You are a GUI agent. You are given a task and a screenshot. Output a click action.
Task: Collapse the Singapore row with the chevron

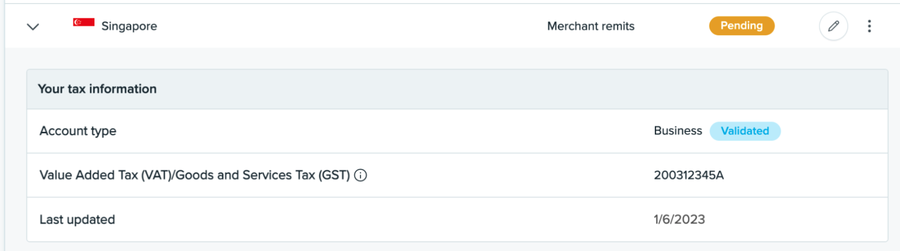[33, 26]
